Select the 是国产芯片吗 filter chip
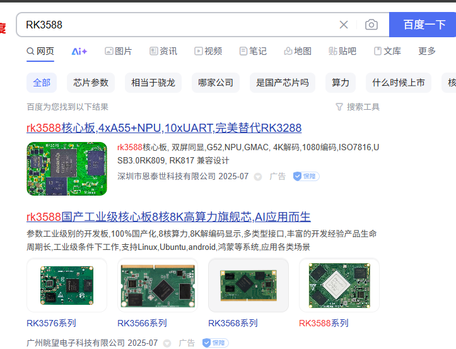Screen dimensions: 456x349 click(283, 83)
